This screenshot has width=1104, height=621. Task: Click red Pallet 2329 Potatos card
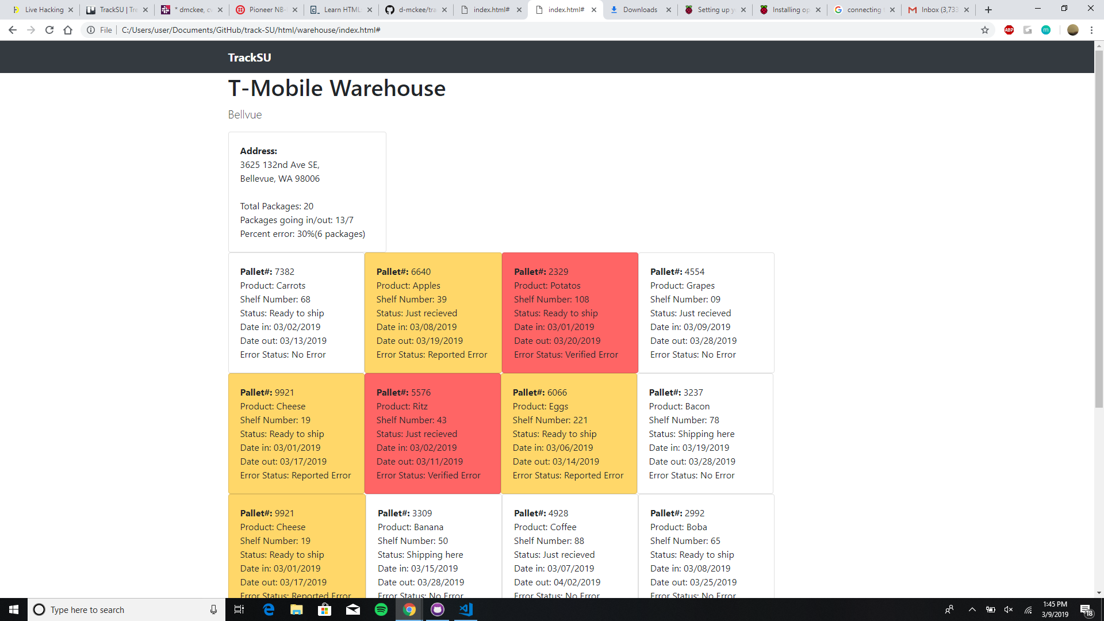pyautogui.click(x=569, y=313)
